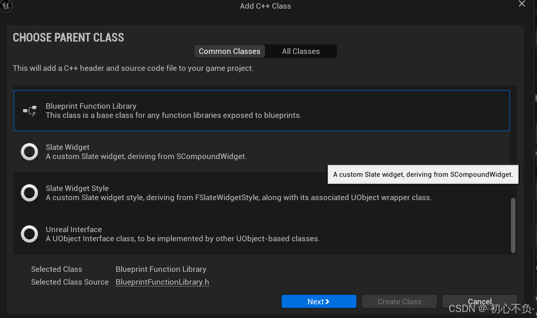Click the Blueprint Function Library class icon
The image size is (537, 318).
click(30, 111)
